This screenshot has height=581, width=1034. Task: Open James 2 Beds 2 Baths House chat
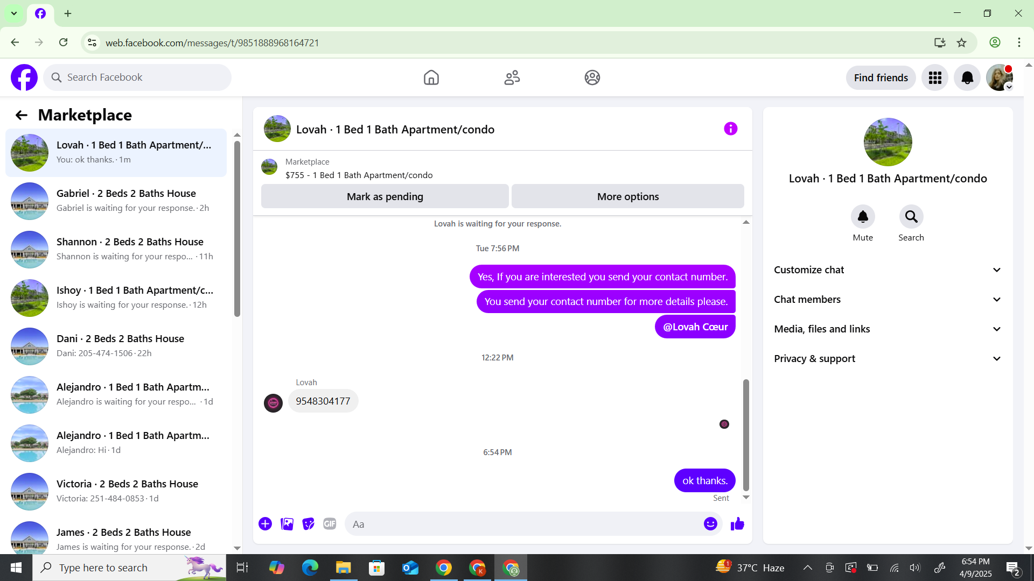(x=116, y=538)
